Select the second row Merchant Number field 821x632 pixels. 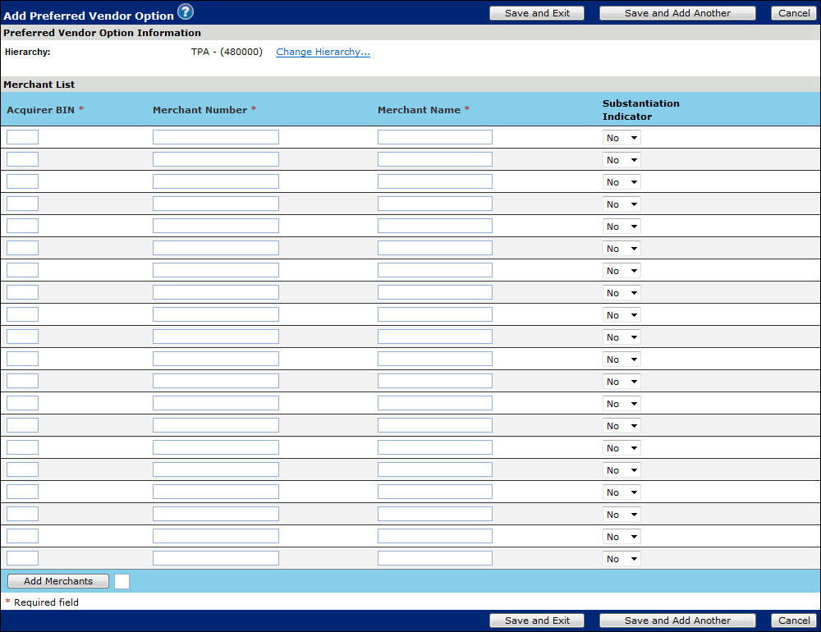point(215,159)
